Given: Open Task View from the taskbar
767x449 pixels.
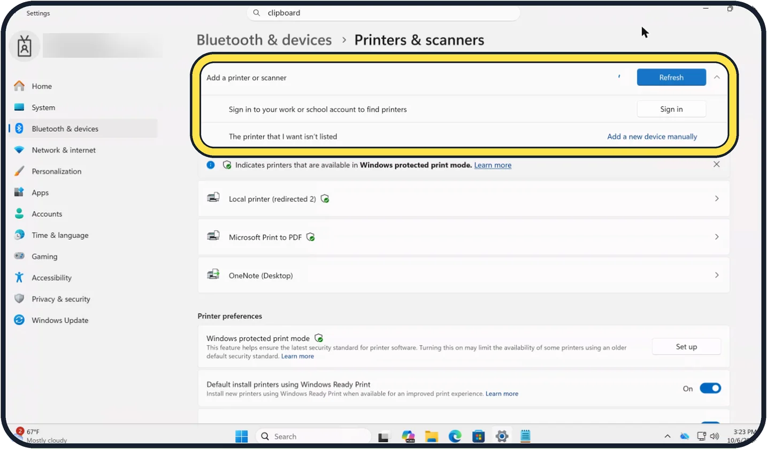Looking at the screenshot, I should click(x=383, y=437).
